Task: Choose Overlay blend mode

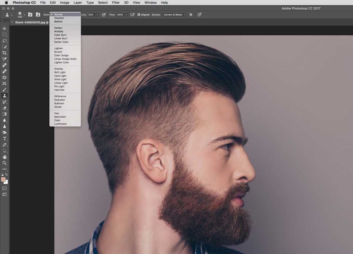Action: click(x=65, y=69)
